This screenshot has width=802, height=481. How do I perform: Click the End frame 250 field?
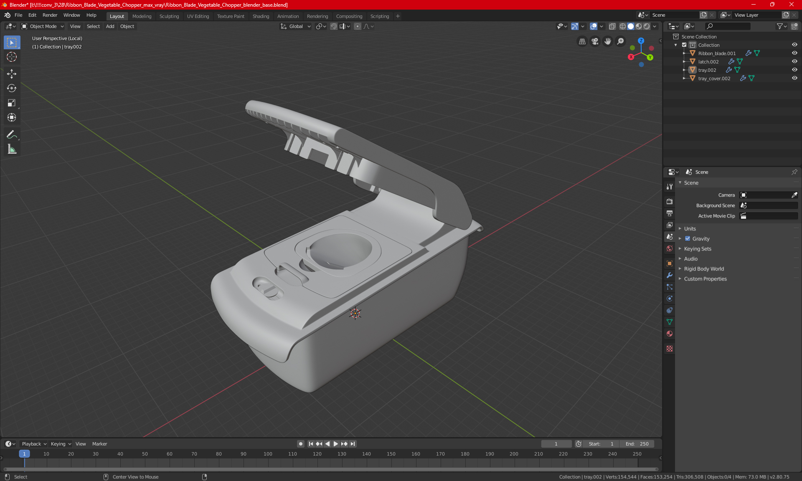pyautogui.click(x=637, y=444)
